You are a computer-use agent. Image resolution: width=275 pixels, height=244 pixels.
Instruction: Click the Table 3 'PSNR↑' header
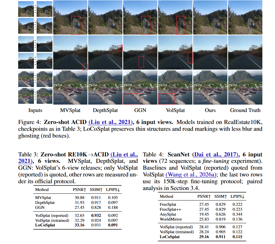click(x=80, y=190)
